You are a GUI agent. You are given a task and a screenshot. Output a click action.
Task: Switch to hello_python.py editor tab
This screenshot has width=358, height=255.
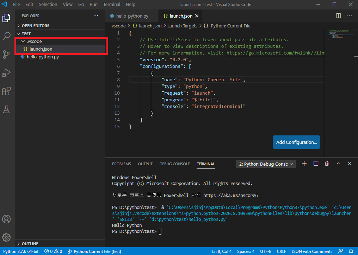[132, 16]
